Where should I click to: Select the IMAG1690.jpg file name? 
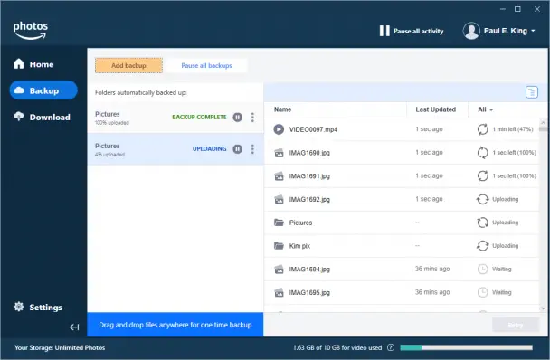tap(309, 153)
